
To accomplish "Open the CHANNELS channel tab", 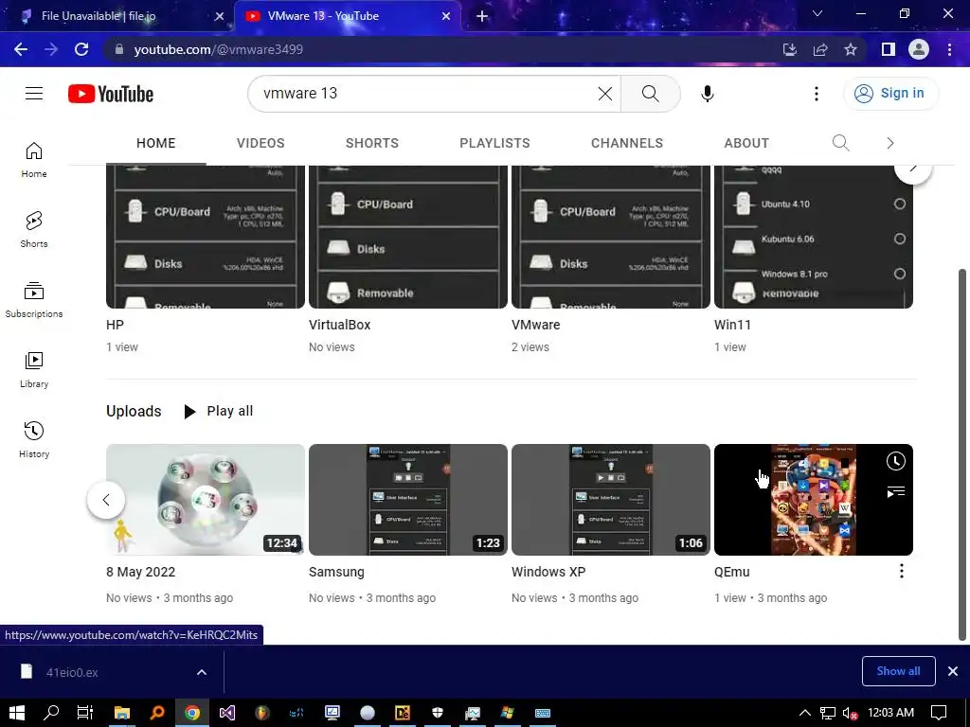I will (627, 143).
